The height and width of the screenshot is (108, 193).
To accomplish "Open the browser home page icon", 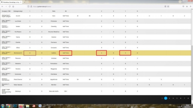I will [13, 7].
